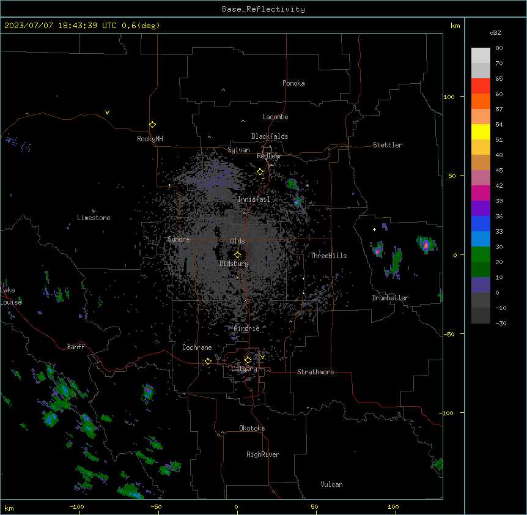Select the bright green 20-30 dBZ legend swatch
Screen dimensions: 527x515
(x=481, y=254)
